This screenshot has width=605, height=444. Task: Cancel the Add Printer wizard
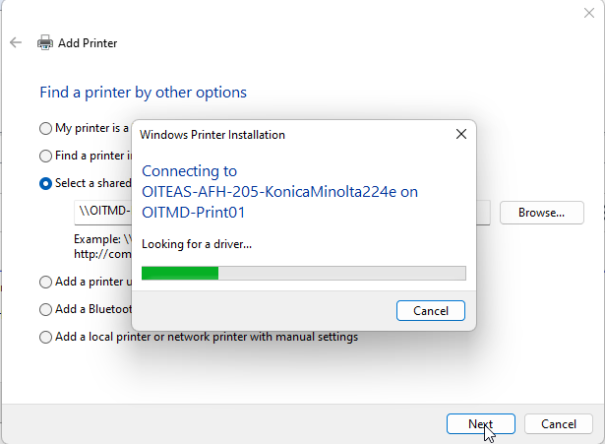(558, 424)
